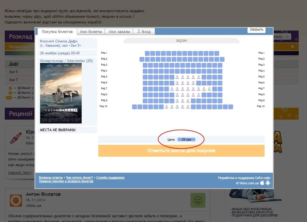The image size is (307, 222).
Task: Select the first seat in Ряд 7
Action: (x=145, y=89)
